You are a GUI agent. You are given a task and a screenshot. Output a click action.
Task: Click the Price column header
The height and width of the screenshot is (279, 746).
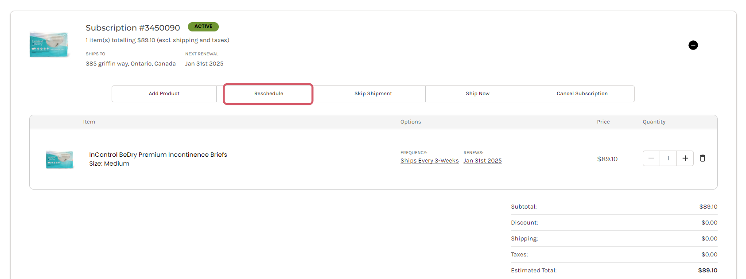603,122
